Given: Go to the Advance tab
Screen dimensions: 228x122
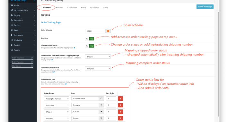Looking at the screenshot, I should pos(94,8).
